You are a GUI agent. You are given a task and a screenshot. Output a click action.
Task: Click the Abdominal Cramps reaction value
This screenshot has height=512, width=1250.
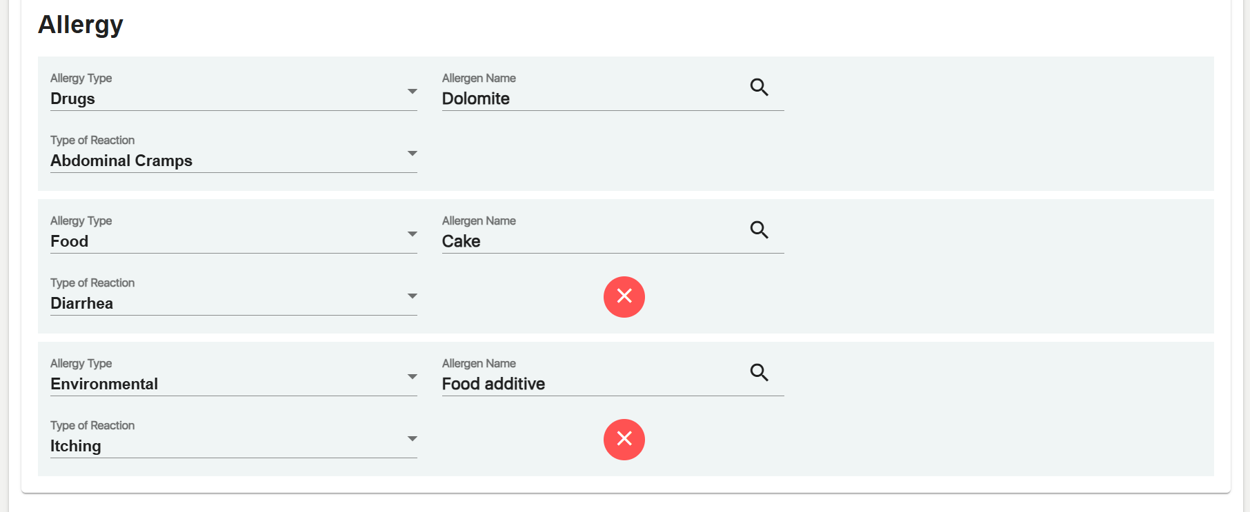121,161
